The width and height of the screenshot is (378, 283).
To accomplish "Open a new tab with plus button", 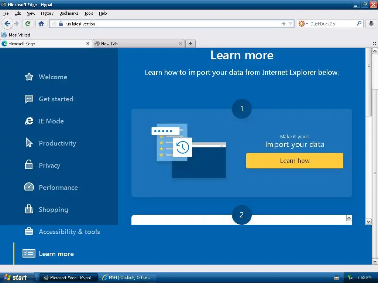I will click(x=190, y=43).
